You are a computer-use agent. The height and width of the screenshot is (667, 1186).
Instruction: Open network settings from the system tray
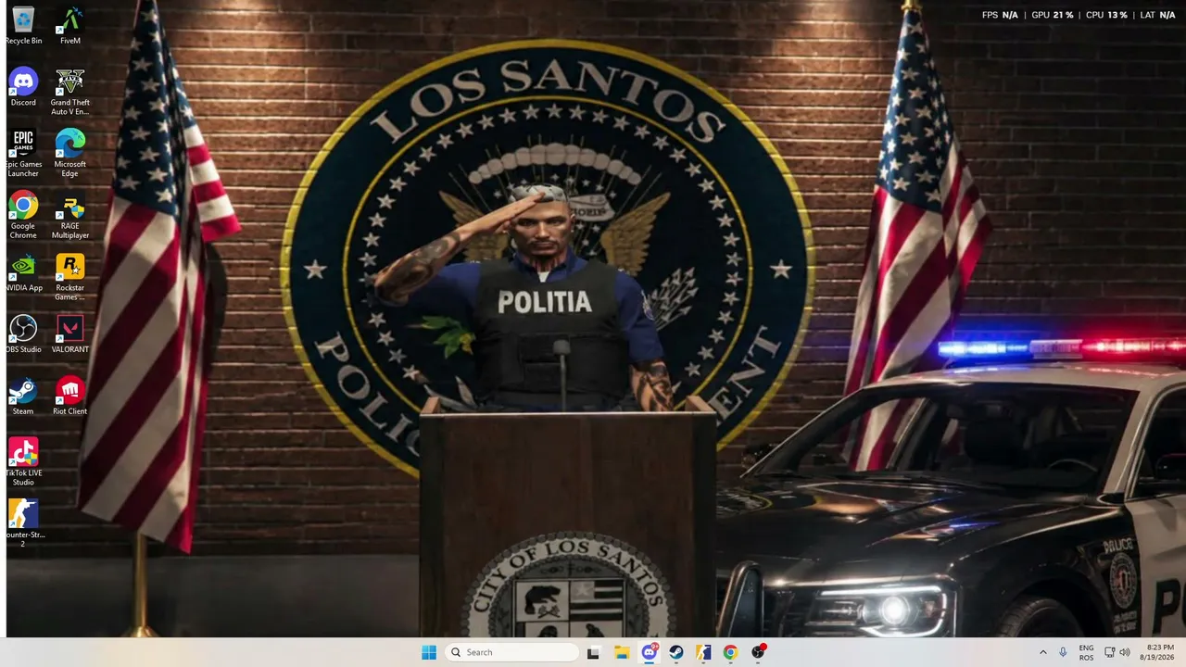tap(1110, 652)
